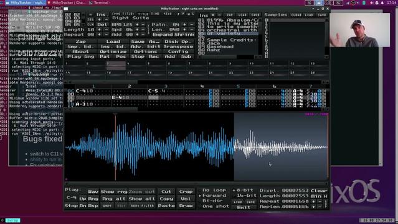Activate the Draw tool for the sample
This screenshot has width=398, height=224.
point(186,206)
